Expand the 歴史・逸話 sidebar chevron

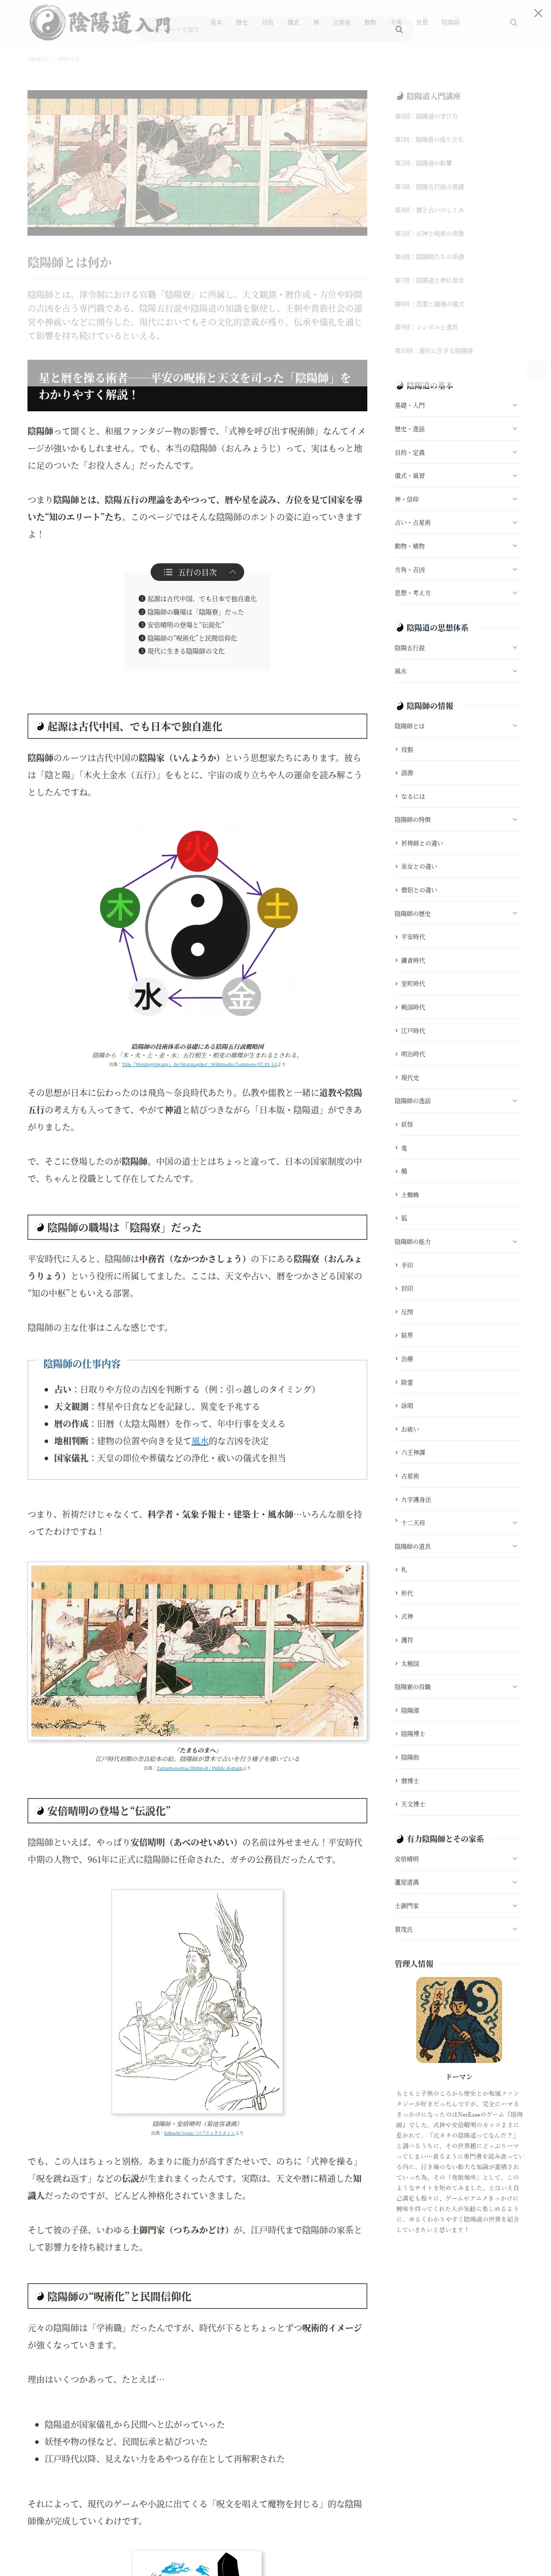(515, 429)
